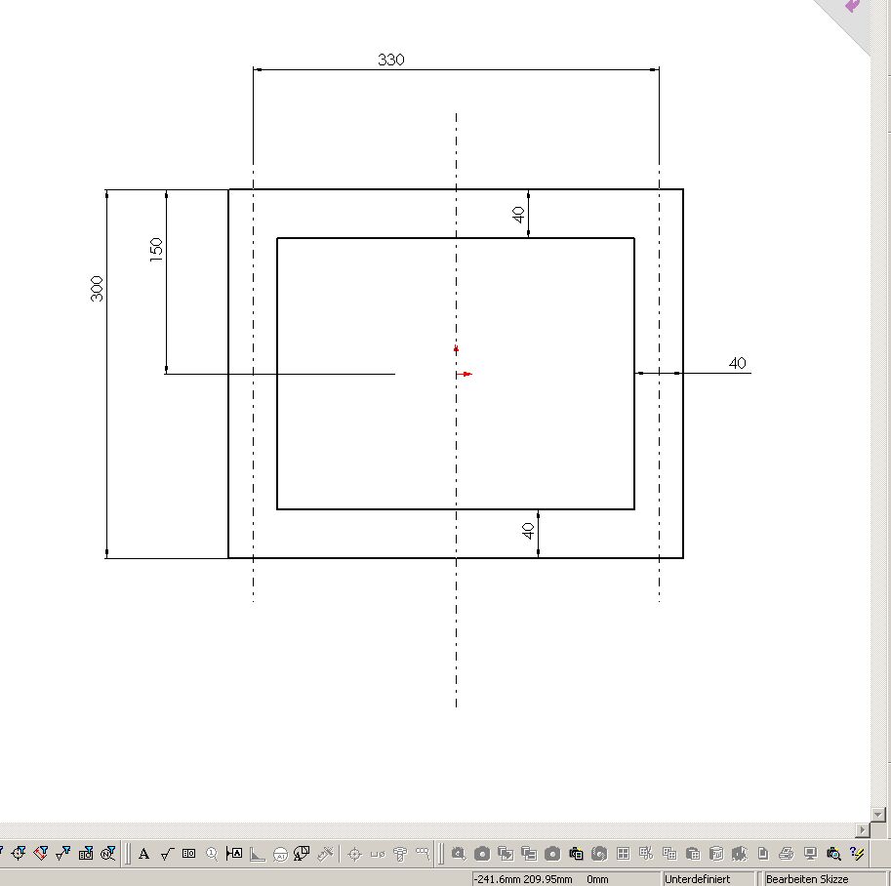Image resolution: width=891 pixels, height=886 pixels.
Task: Select the Center Mark crosshair tool
Action: 354,854
